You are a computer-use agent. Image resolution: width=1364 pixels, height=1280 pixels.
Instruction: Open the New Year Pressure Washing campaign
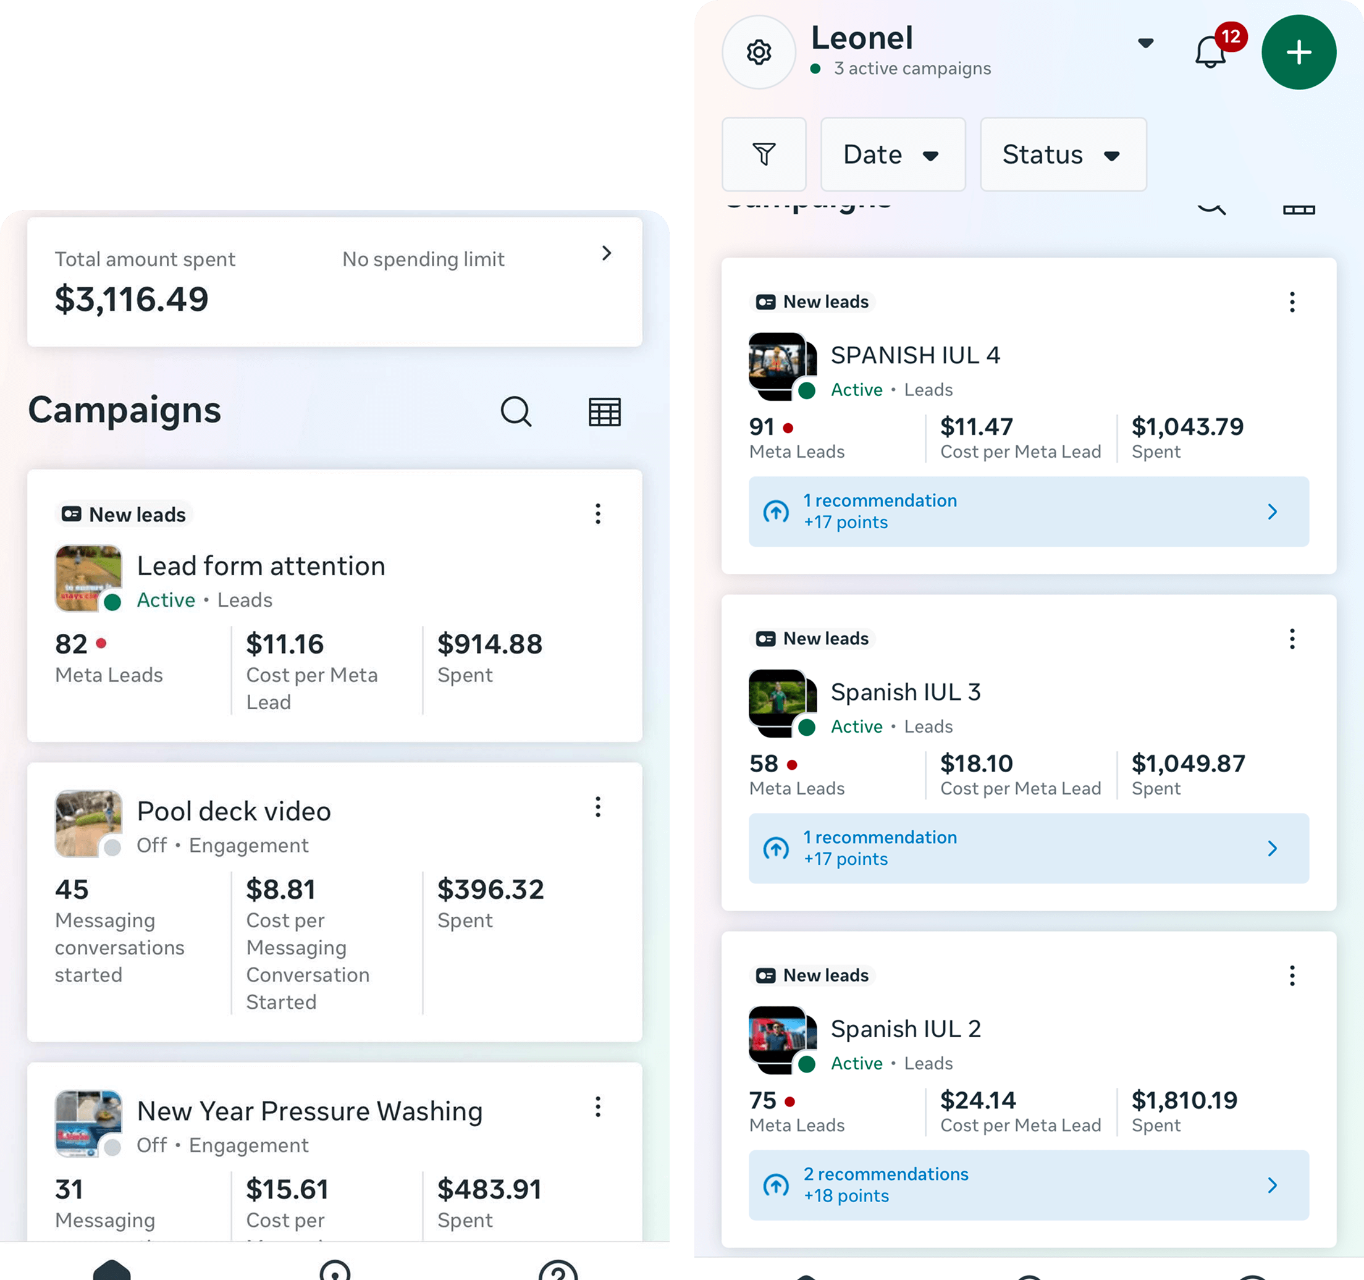pos(309,1111)
